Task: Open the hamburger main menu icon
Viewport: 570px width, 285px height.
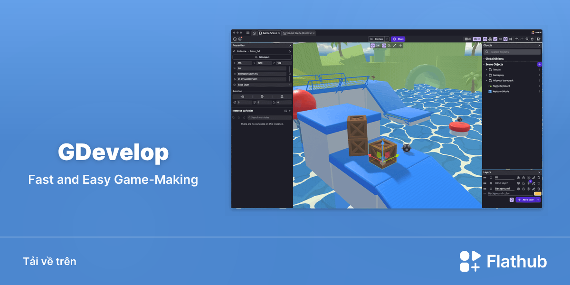Action: (248, 33)
